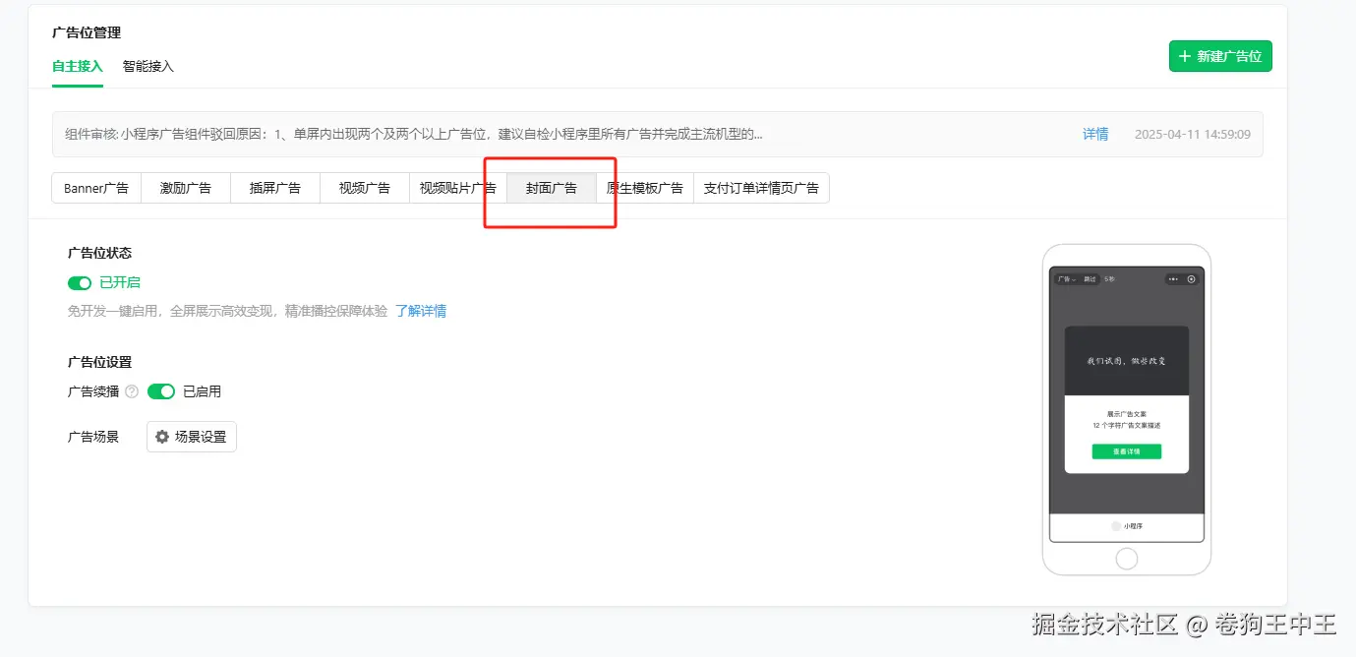Select the 原生模板广告 tab
Image resolution: width=1356 pixels, height=657 pixels.
645,188
